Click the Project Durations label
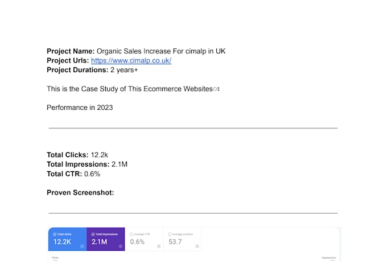This screenshot has width=387, height=261. click(x=77, y=70)
